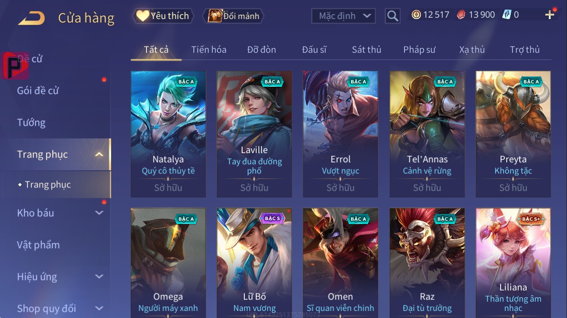The width and height of the screenshot is (567, 318).
Task: Click the chest icon on Đổi mảnh
Action: [215, 16]
